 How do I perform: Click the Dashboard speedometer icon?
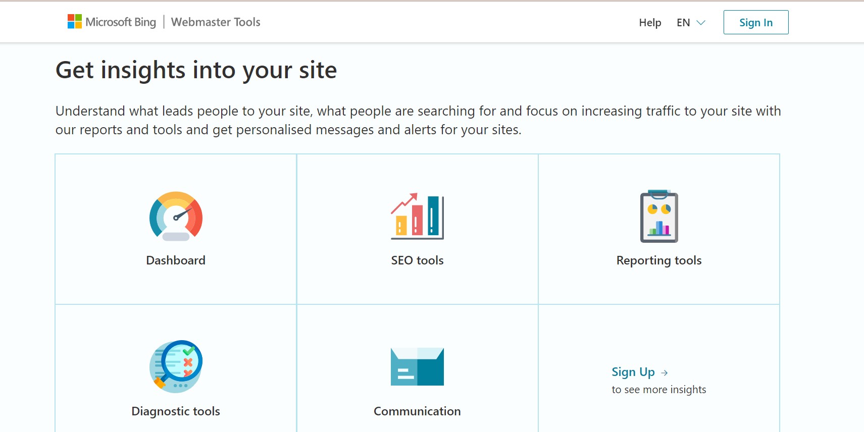176,216
